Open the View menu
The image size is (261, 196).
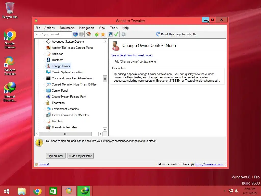pos(102,28)
